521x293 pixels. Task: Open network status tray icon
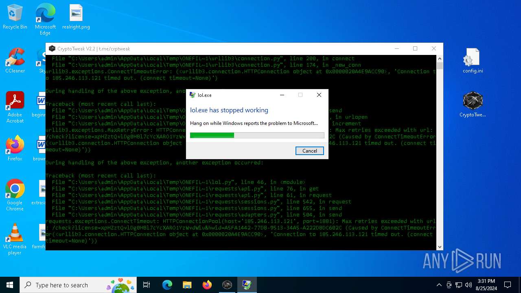coord(459,285)
